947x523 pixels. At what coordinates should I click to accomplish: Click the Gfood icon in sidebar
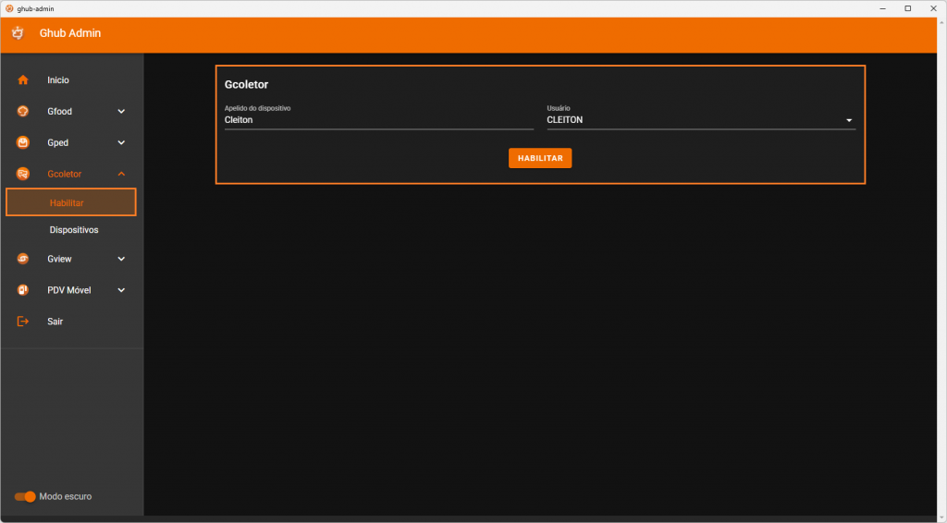[23, 112]
